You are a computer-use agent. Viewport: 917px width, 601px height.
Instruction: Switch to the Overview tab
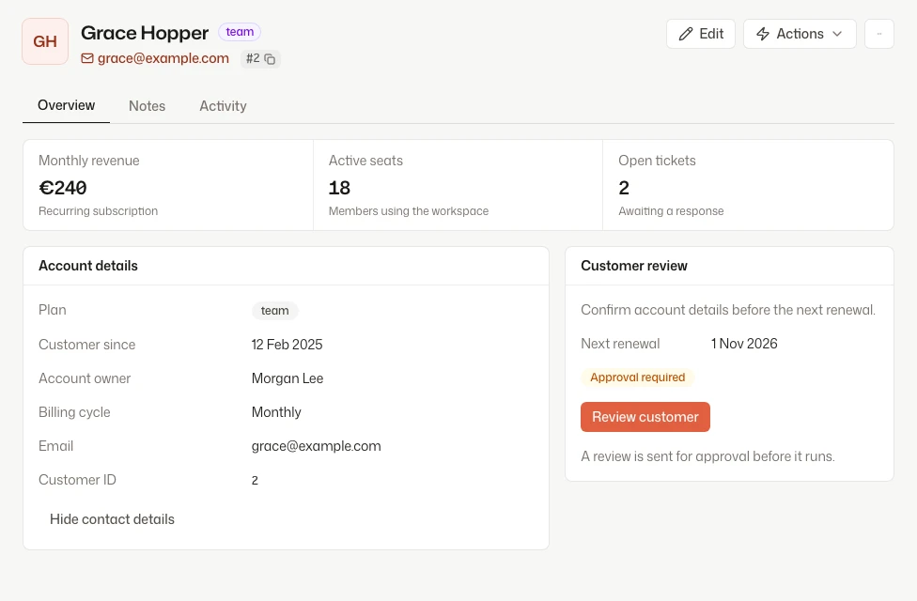pos(66,105)
